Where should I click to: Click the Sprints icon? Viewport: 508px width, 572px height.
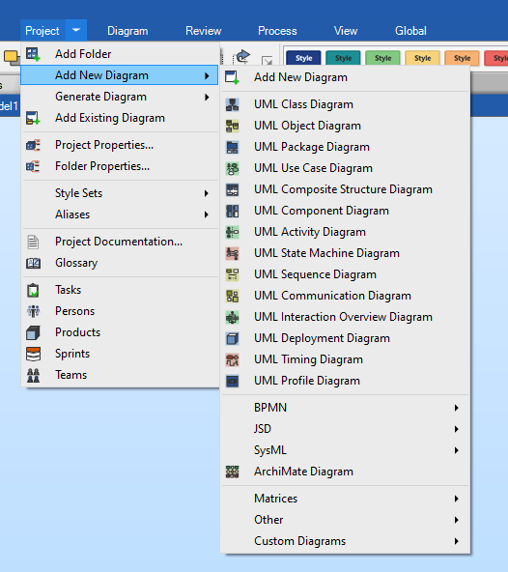pos(33,354)
